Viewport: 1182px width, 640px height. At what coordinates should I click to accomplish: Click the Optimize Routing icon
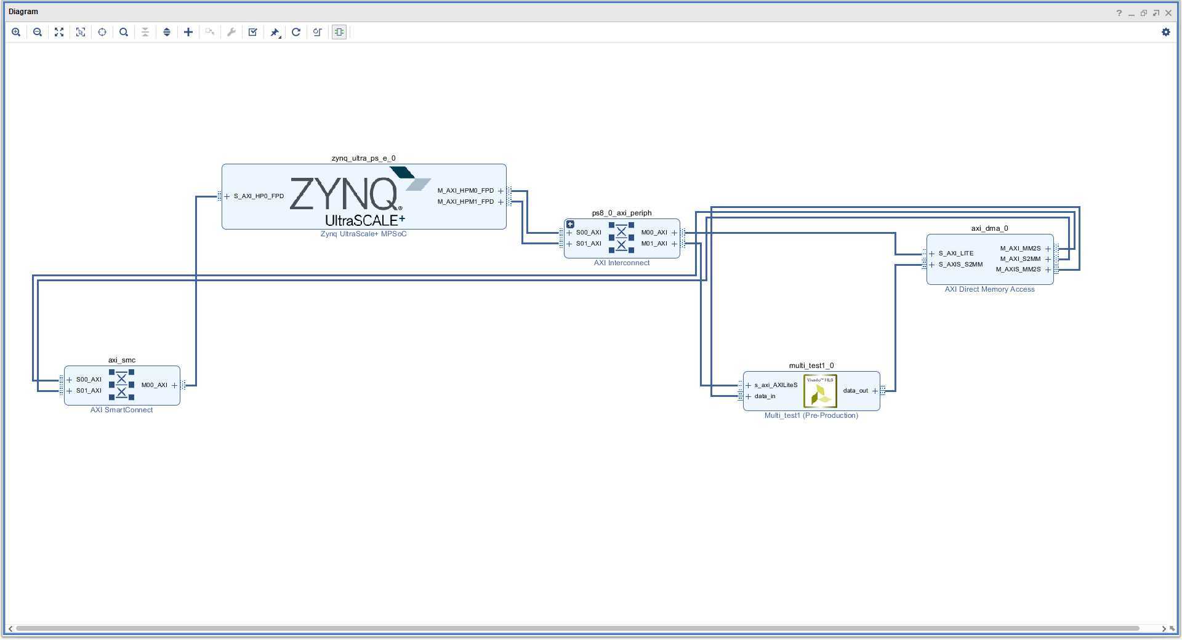point(318,32)
